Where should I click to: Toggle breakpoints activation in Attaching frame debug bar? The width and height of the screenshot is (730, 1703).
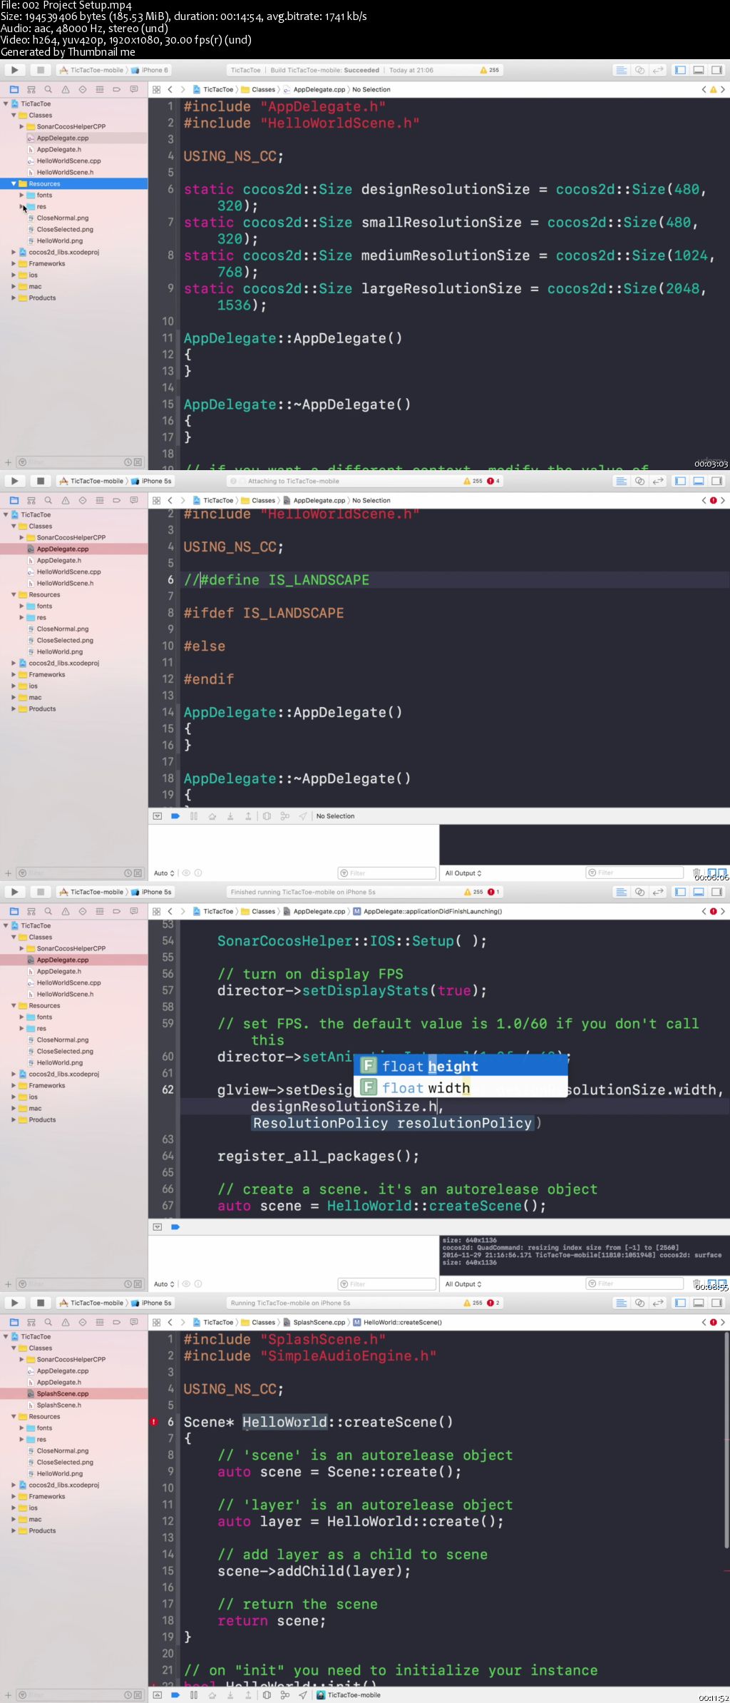coord(175,815)
